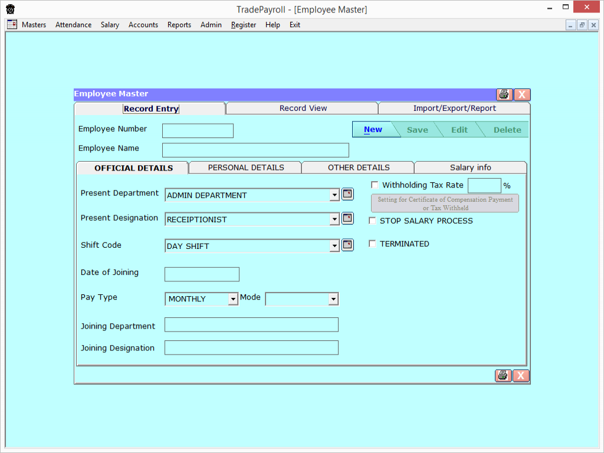Select the Salary info tab
The width and height of the screenshot is (604, 453).
[470, 168]
